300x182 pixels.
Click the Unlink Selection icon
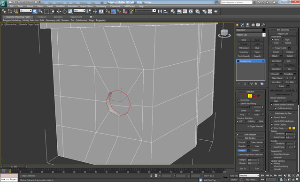pyautogui.click(x=10, y=11)
